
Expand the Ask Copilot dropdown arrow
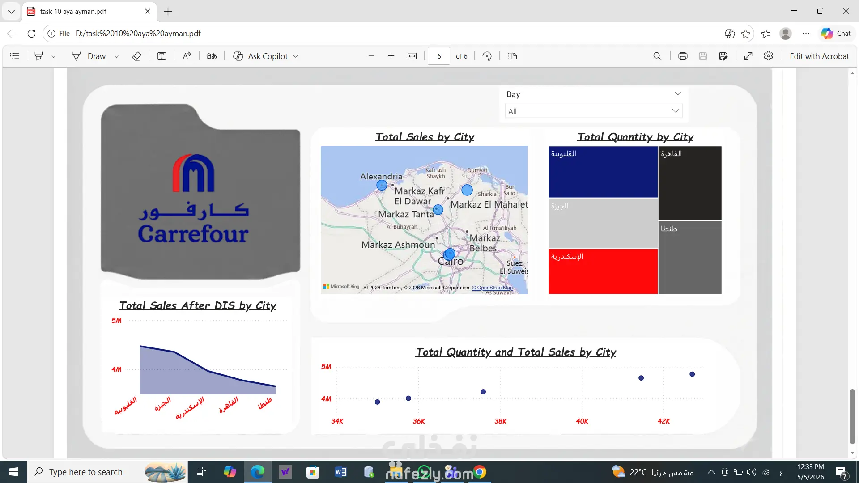(295, 57)
